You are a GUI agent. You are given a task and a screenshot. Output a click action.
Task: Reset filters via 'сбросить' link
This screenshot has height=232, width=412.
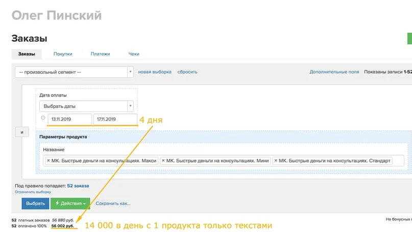187,72
